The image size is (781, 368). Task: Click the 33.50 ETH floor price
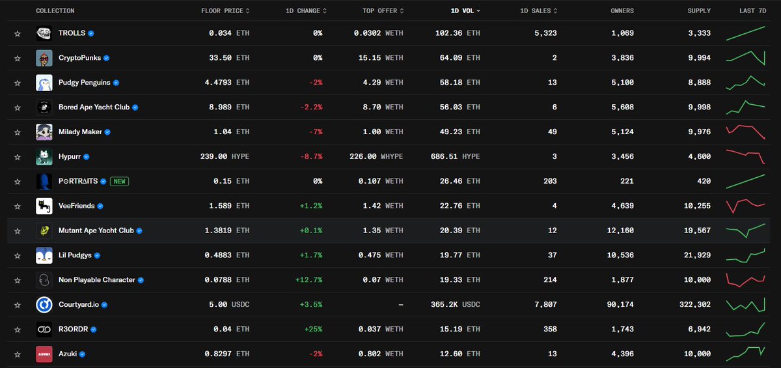228,58
